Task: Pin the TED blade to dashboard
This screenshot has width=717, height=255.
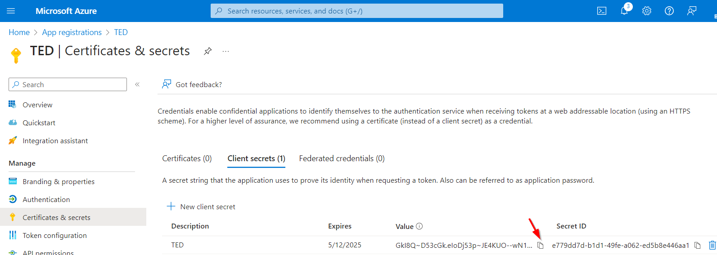Action: tap(207, 51)
